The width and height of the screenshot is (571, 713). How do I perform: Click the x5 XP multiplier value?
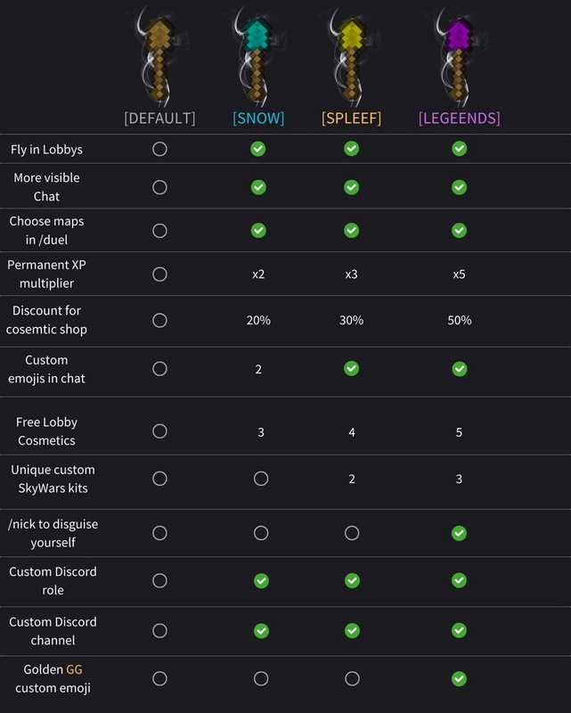point(459,274)
